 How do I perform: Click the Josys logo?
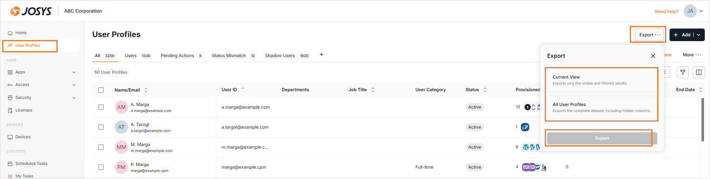pyautogui.click(x=31, y=11)
